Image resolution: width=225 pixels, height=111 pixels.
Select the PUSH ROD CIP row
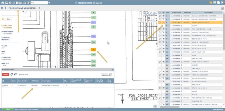[190, 101]
